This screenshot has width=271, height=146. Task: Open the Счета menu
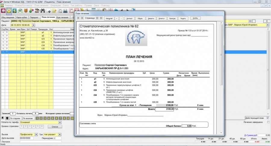tap(66, 5)
